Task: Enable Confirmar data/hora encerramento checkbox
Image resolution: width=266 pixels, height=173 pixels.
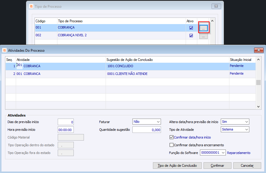Action: tap(171, 145)
